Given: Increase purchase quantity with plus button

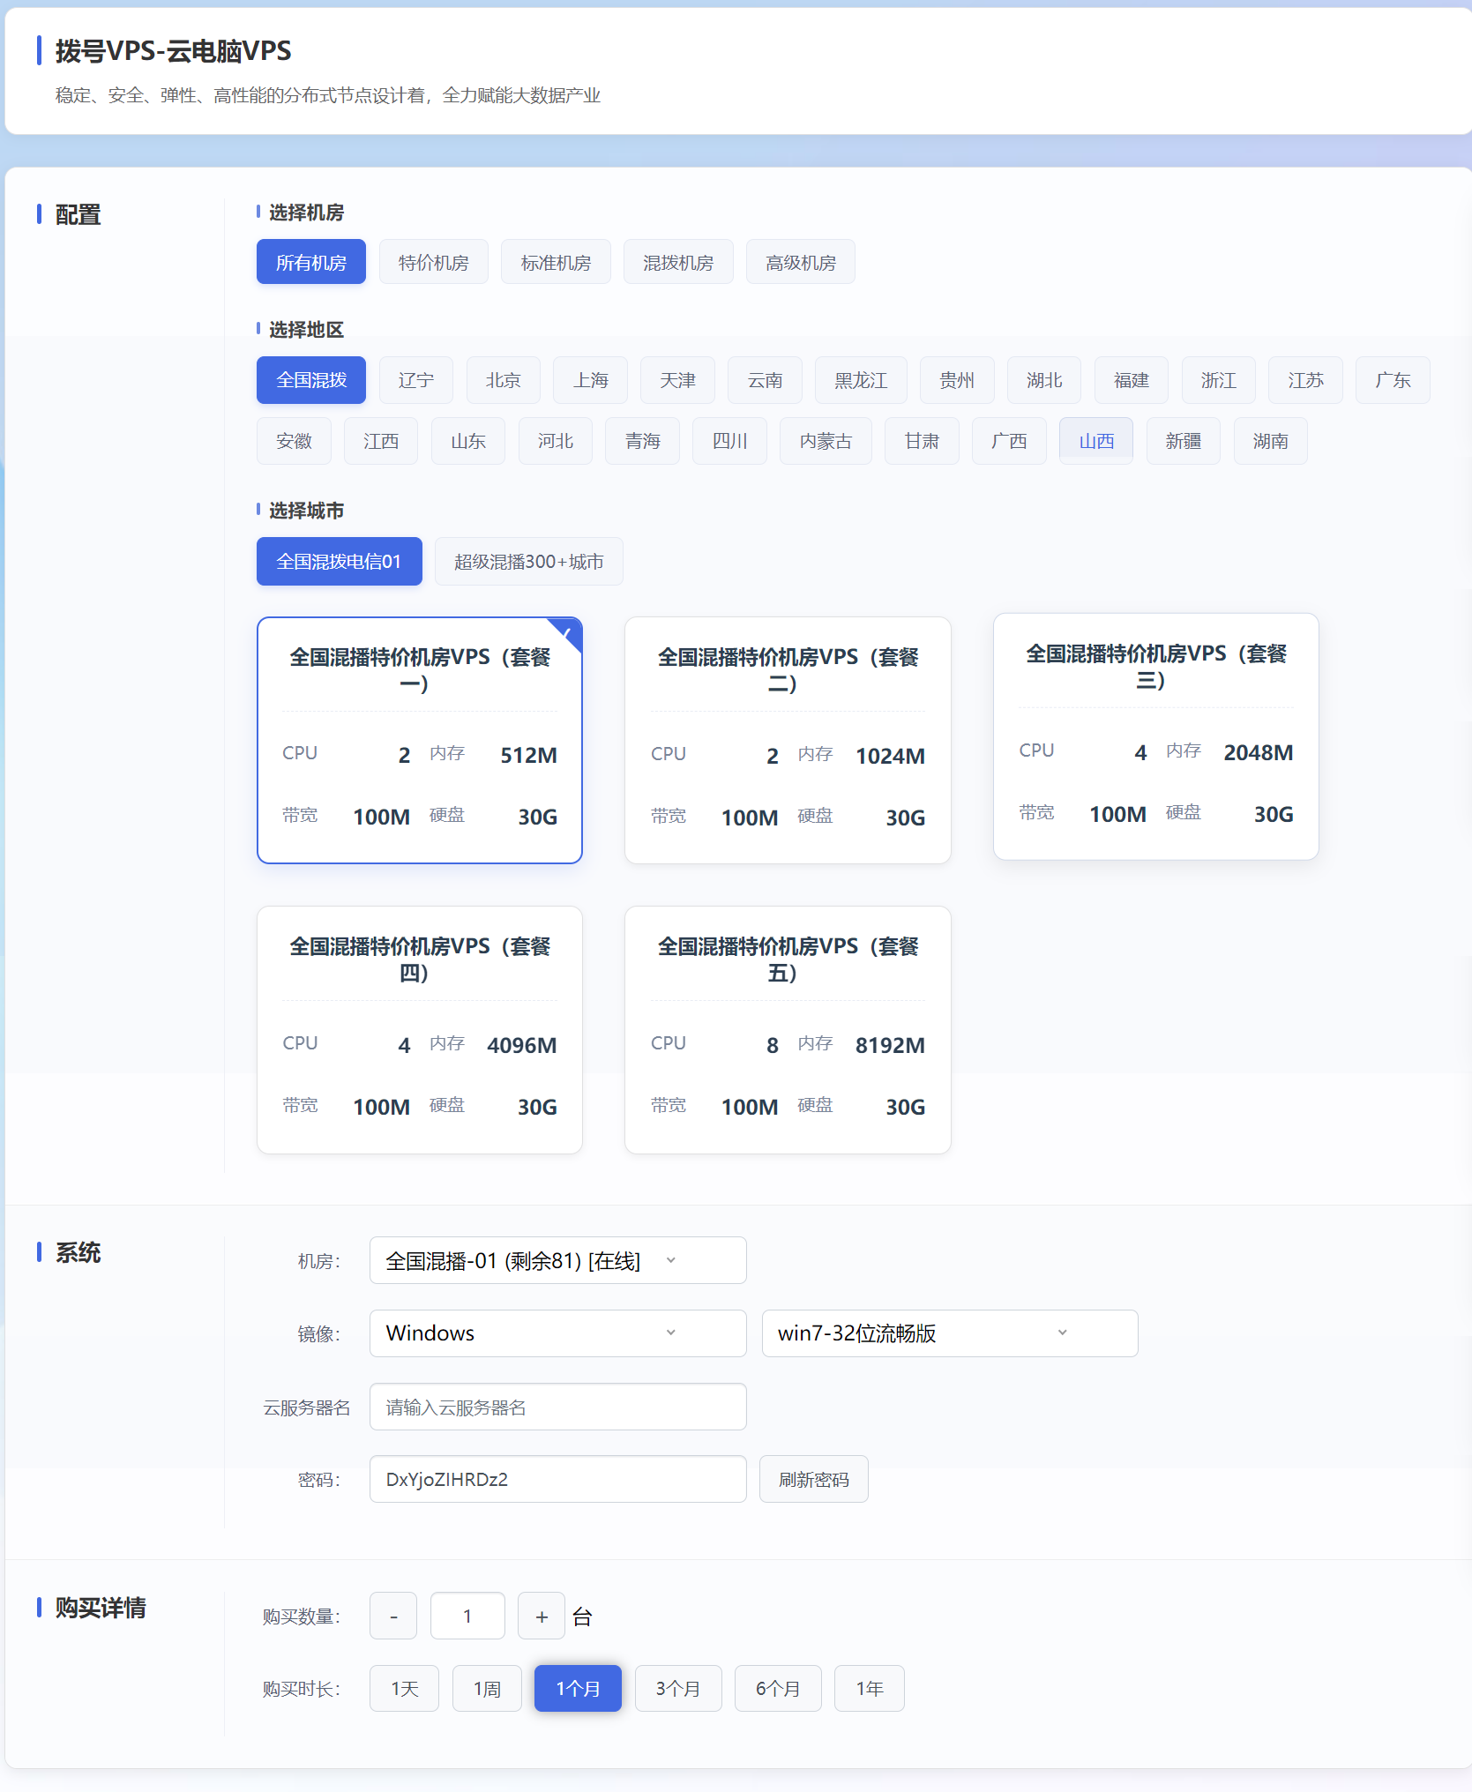Looking at the screenshot, I should point(542,1617).
